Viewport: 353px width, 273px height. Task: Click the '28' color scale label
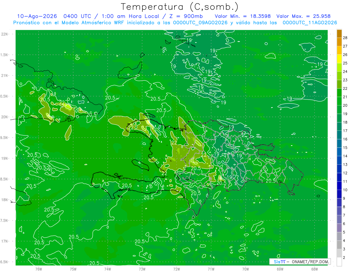point(345,38)
